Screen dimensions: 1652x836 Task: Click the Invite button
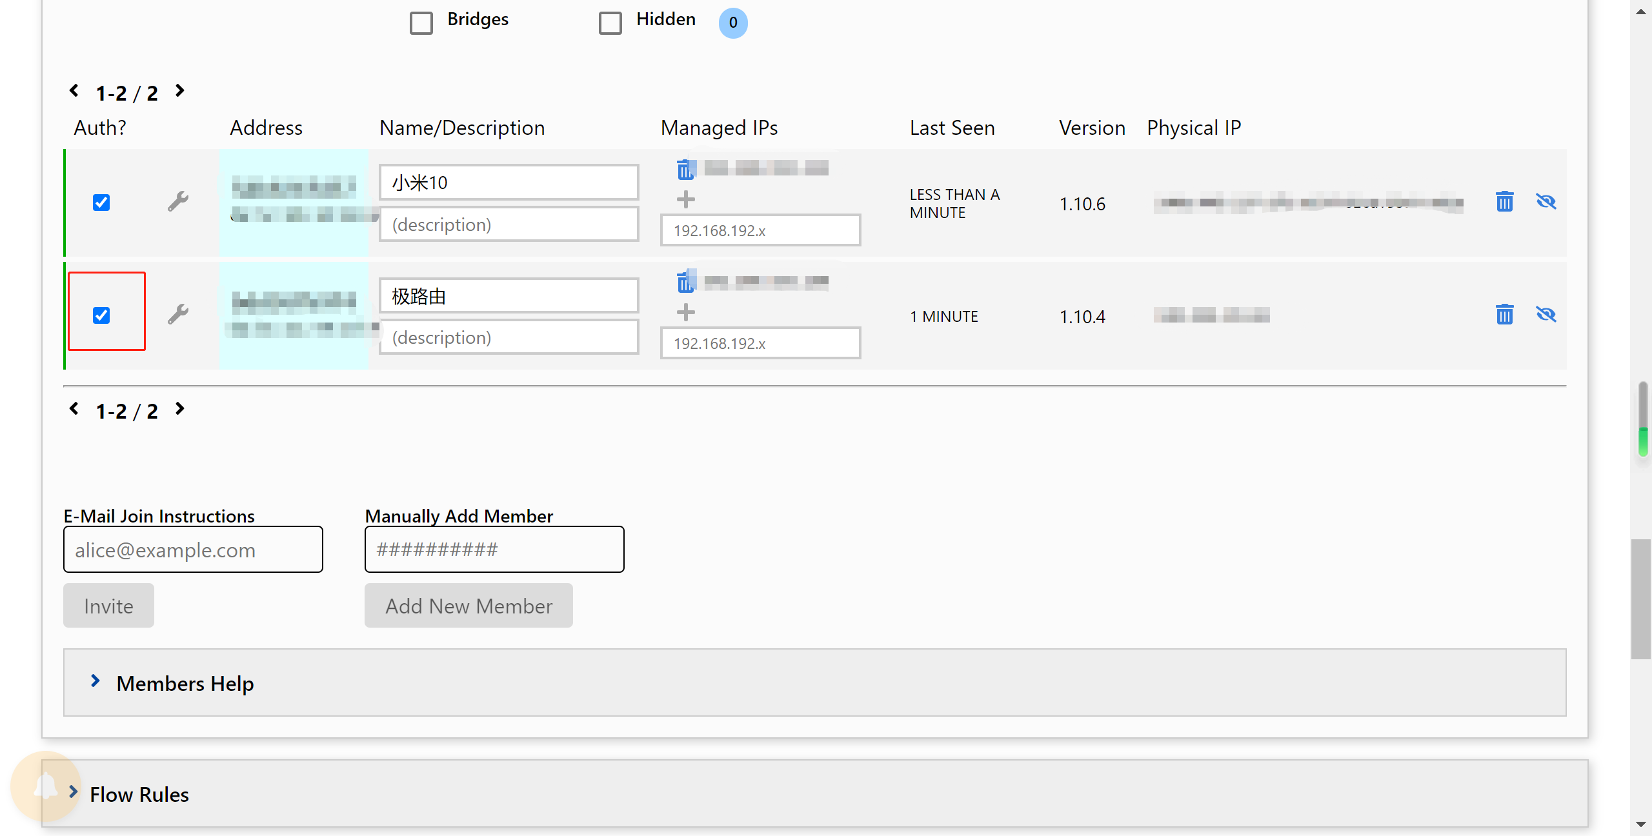tap(108, 606)
